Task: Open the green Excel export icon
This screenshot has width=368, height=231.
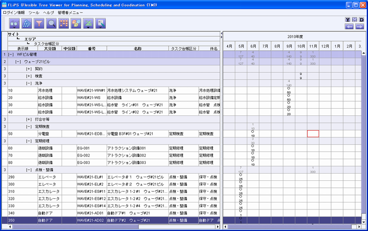Action: pyautogui.click(x=88, y=23)
